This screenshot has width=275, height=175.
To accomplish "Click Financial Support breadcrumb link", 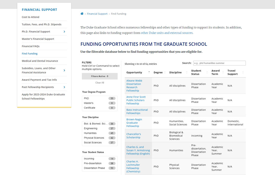I will tap(97, 14).
